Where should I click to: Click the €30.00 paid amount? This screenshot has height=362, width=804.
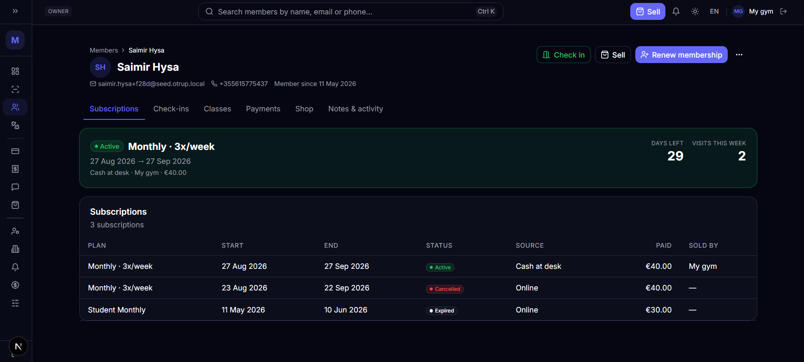(658, 310)
